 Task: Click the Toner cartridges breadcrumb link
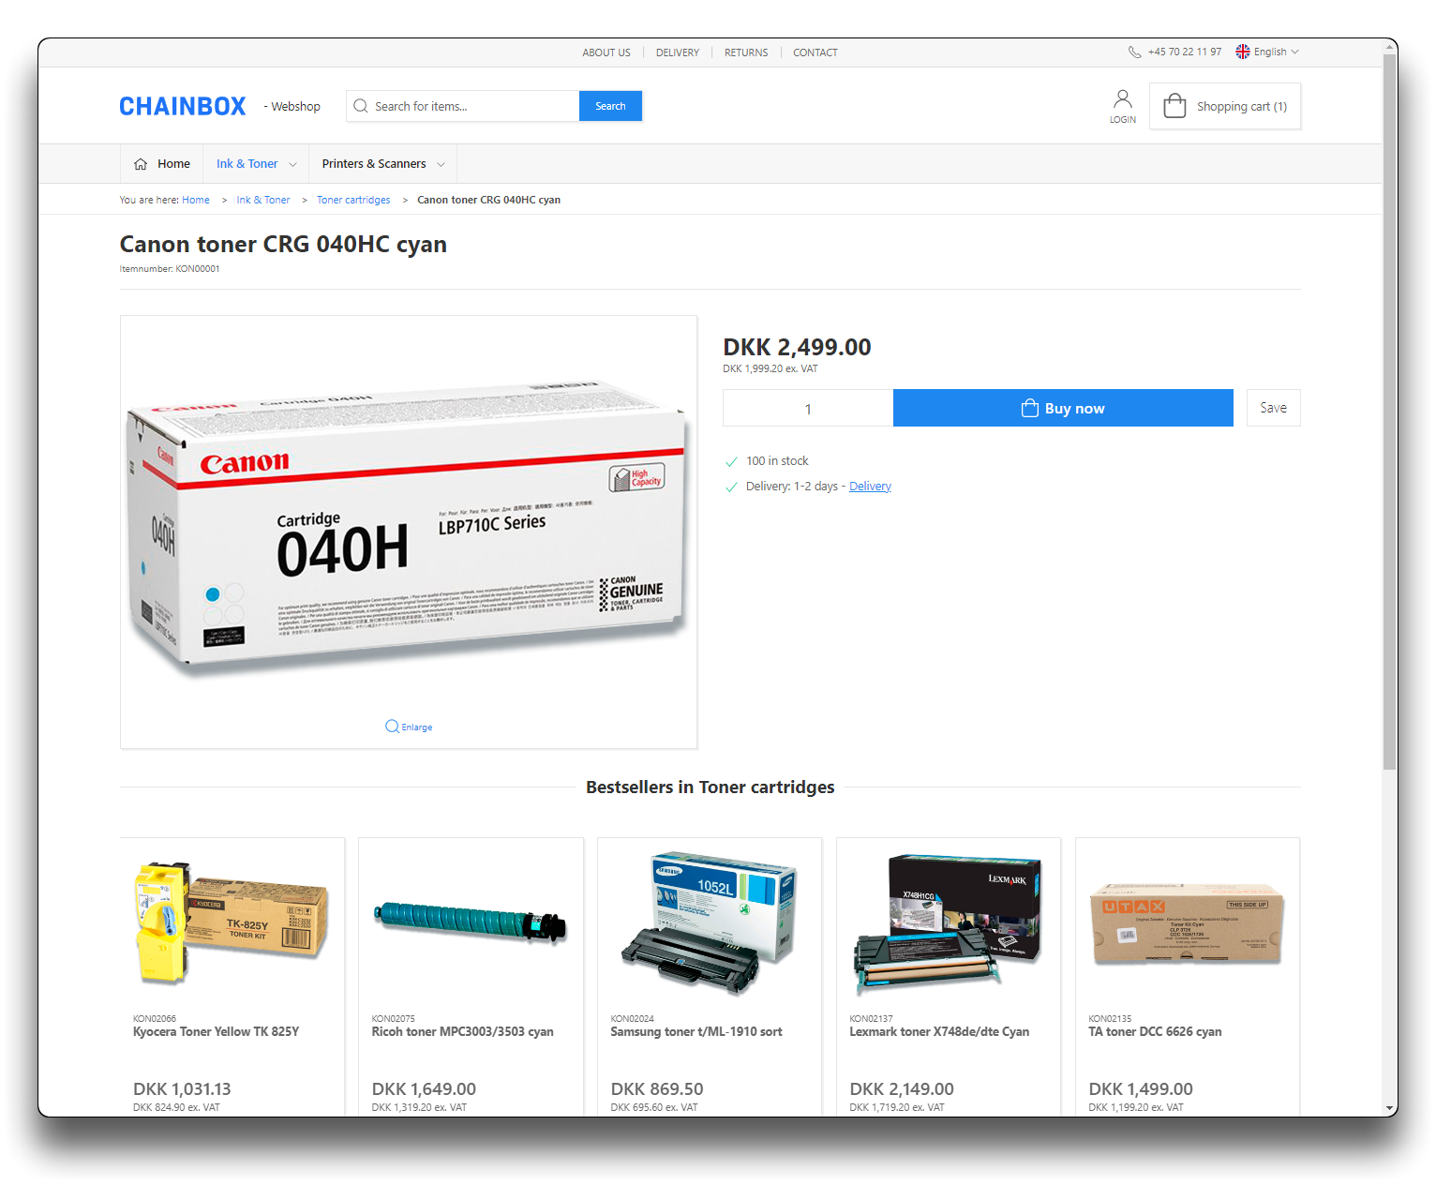[353, 200]
